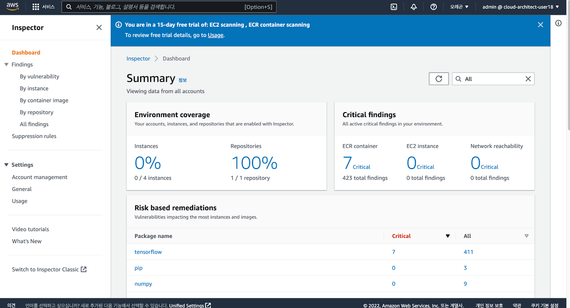Click the Package name column header

coord(153,236)
